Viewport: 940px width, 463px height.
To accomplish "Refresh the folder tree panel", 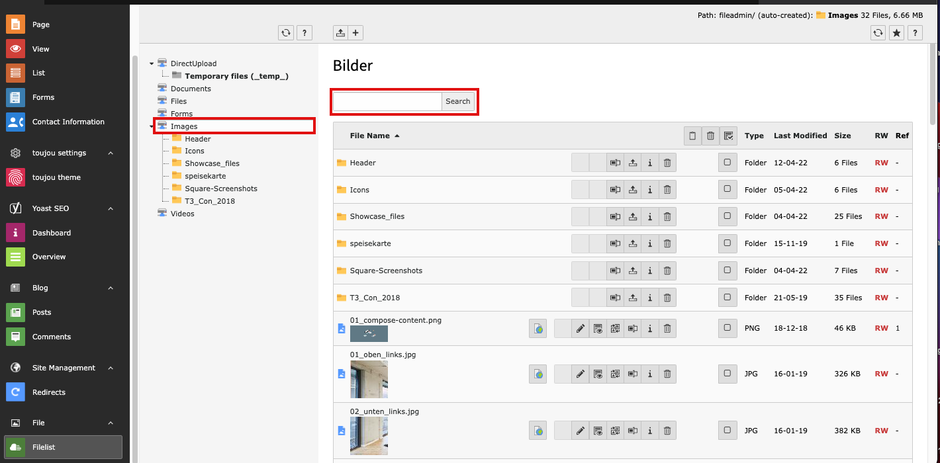I will [286, 32].
